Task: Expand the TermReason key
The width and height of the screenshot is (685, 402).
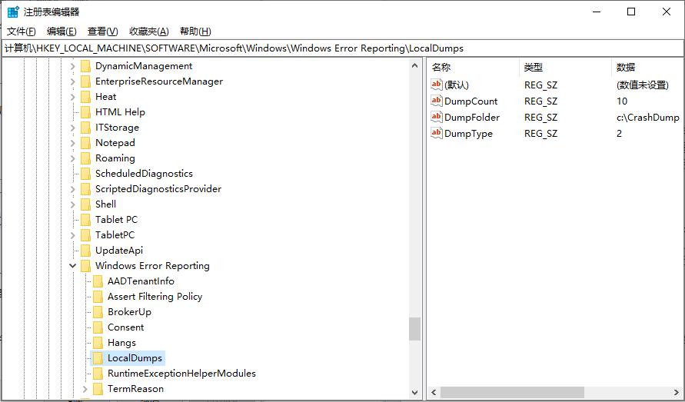Action: click(85, 389)
